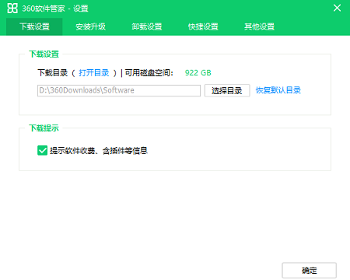Click the D:\360Downloads\Software path field
The image size is (350, 280).
pyautogui.click(x=119, y=90)
